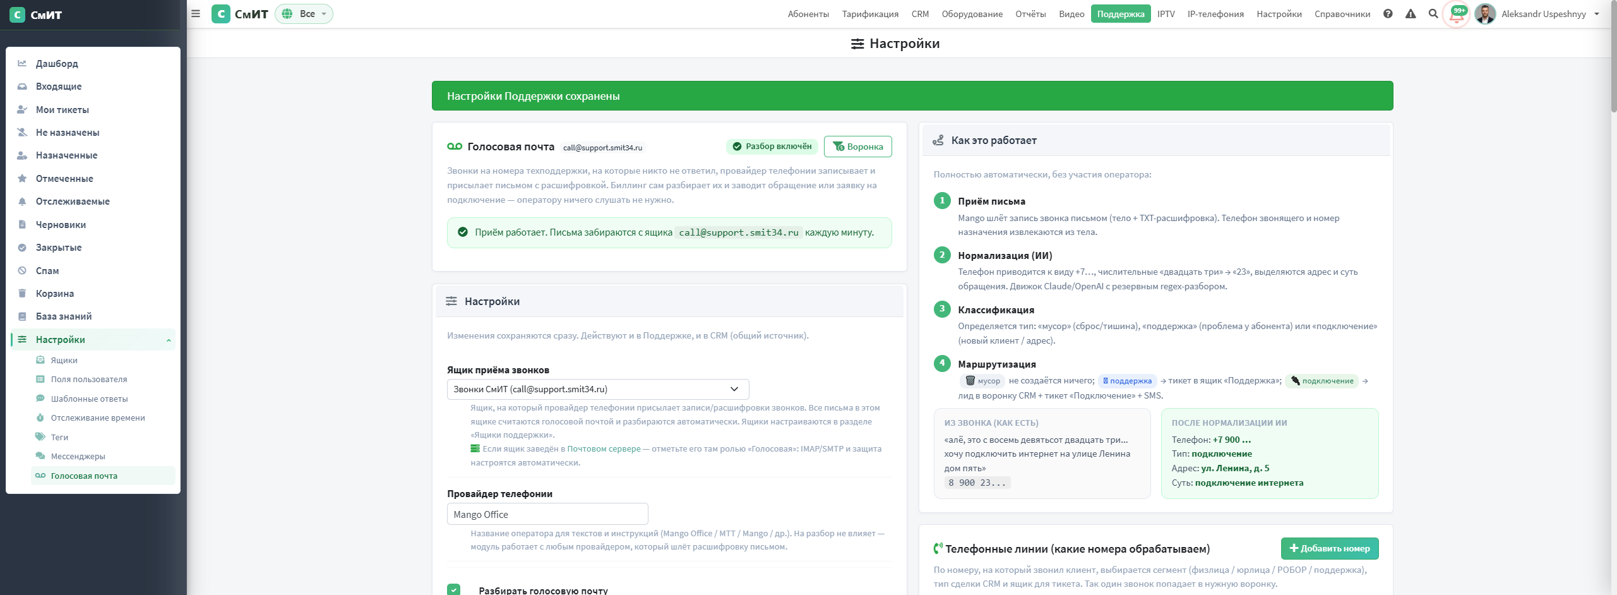Screen dimensions: 1617x595
Task: Click the Входящие inbox icon
Action: tap(22, 87)
